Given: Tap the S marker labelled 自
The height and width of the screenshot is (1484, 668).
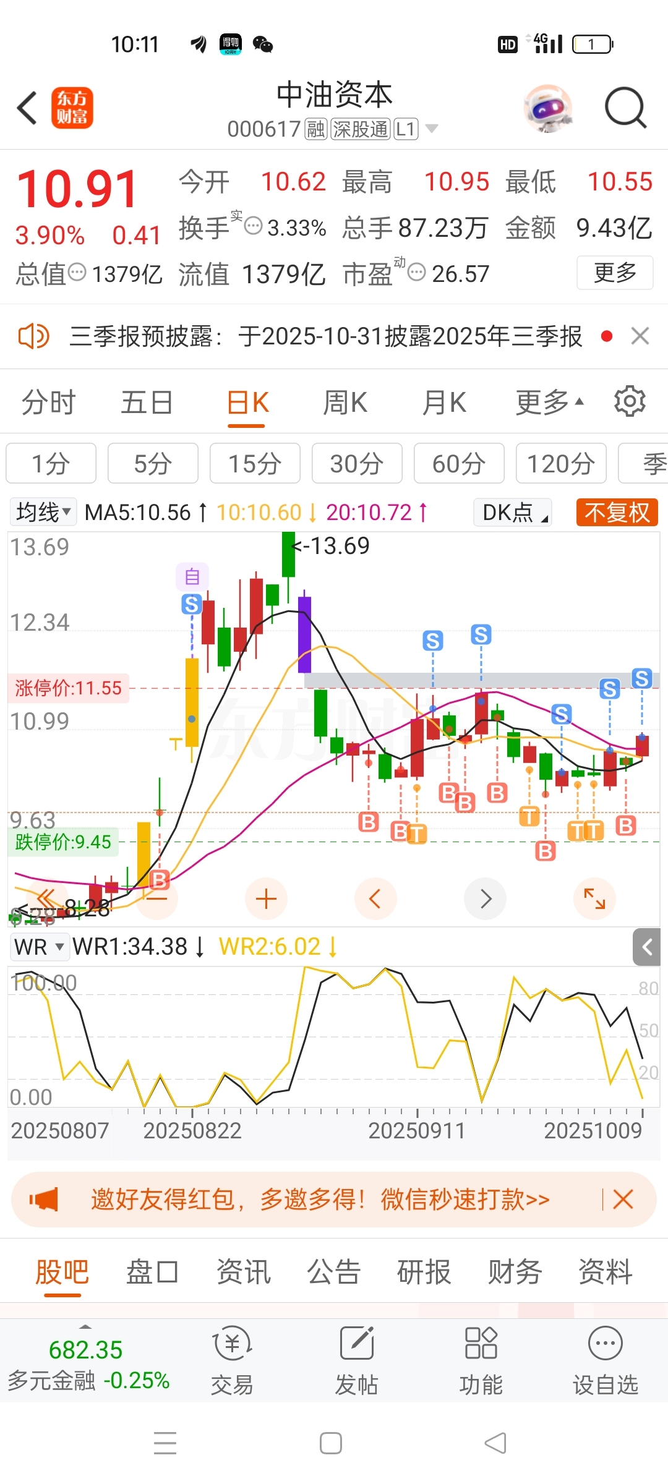Looking at the screenshot, I should pos(192,604).
